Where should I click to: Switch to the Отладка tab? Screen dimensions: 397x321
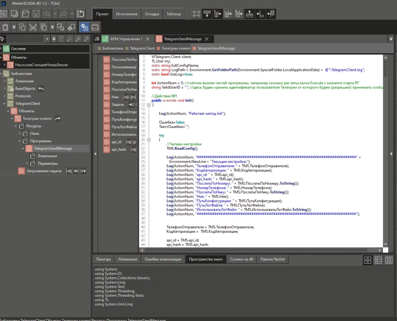pyautogui.click(x=152, y=14)
